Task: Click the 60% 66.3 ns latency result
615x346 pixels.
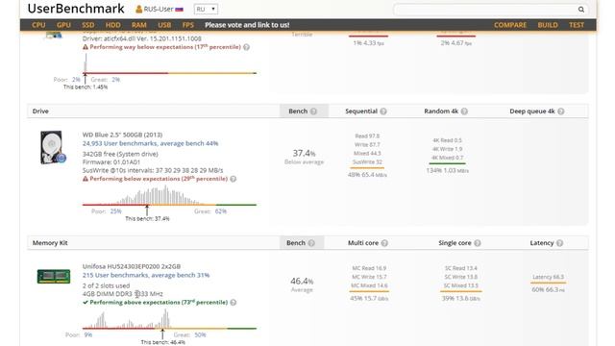Action: coord(548,290)
